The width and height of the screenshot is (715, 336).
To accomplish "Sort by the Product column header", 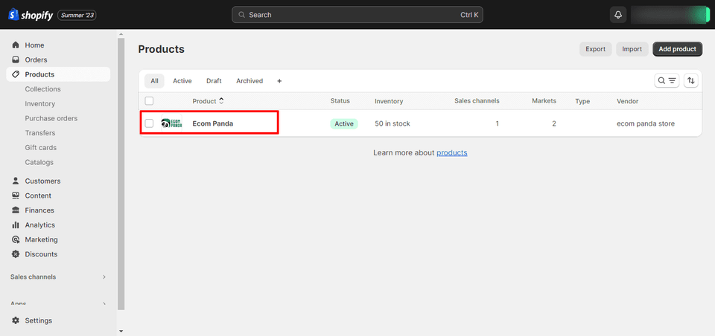I will click(208, 100).
